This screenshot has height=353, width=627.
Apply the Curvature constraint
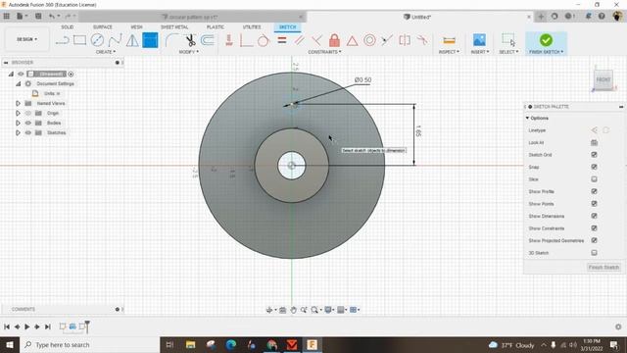tap(422, 40)
